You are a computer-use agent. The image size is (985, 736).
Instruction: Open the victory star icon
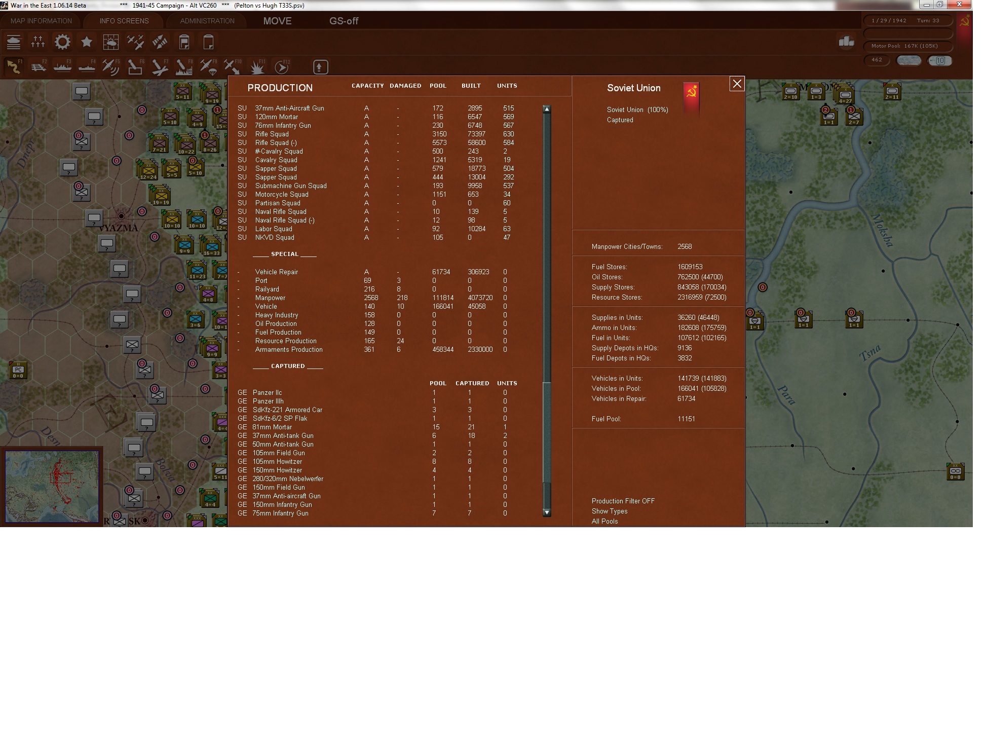coord(87,42)
